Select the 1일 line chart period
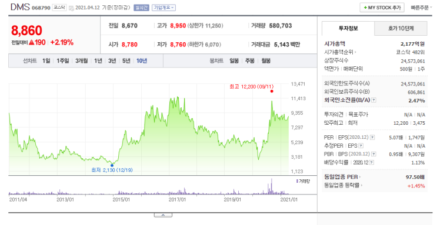 [46, 61]
